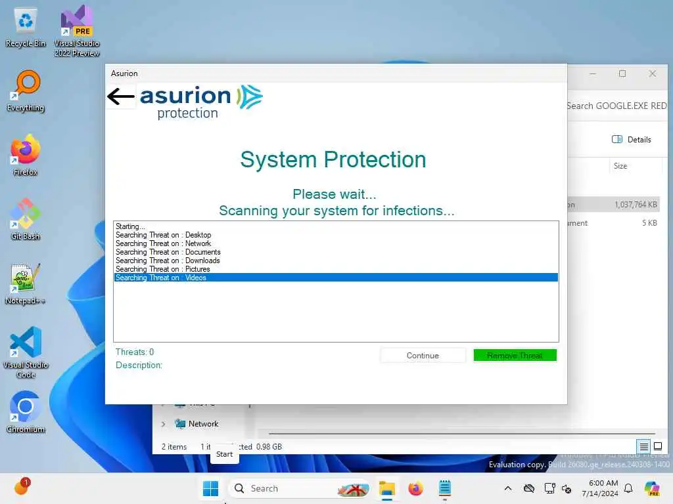Open the Everything search desktop icon

coord(26,91)
